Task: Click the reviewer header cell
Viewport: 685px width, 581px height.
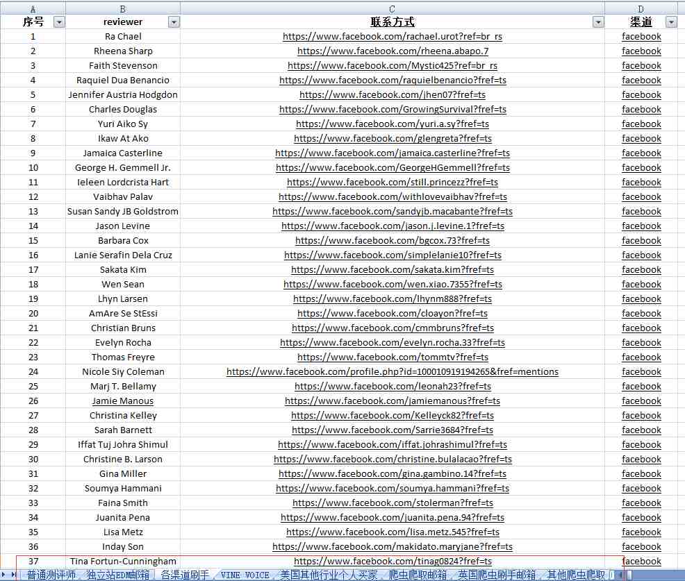Action: pos(123,22)
